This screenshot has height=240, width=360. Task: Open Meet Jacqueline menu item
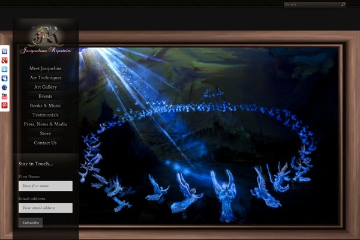coord(45,68)
